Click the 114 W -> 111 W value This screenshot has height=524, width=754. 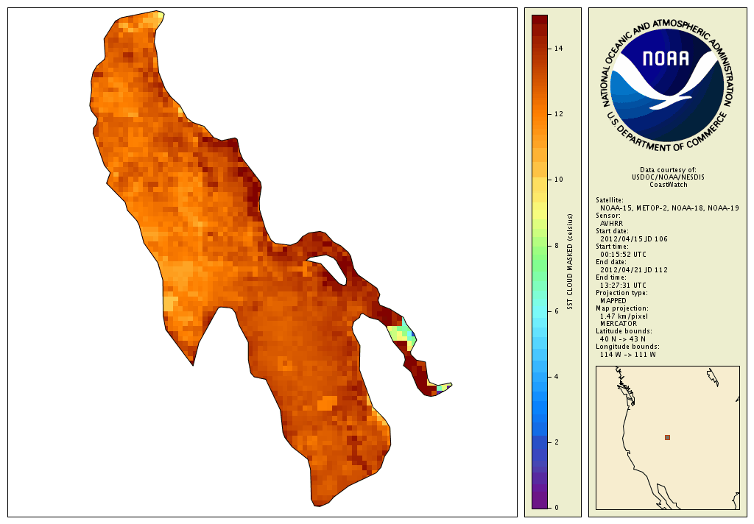[x=627, y=355]
